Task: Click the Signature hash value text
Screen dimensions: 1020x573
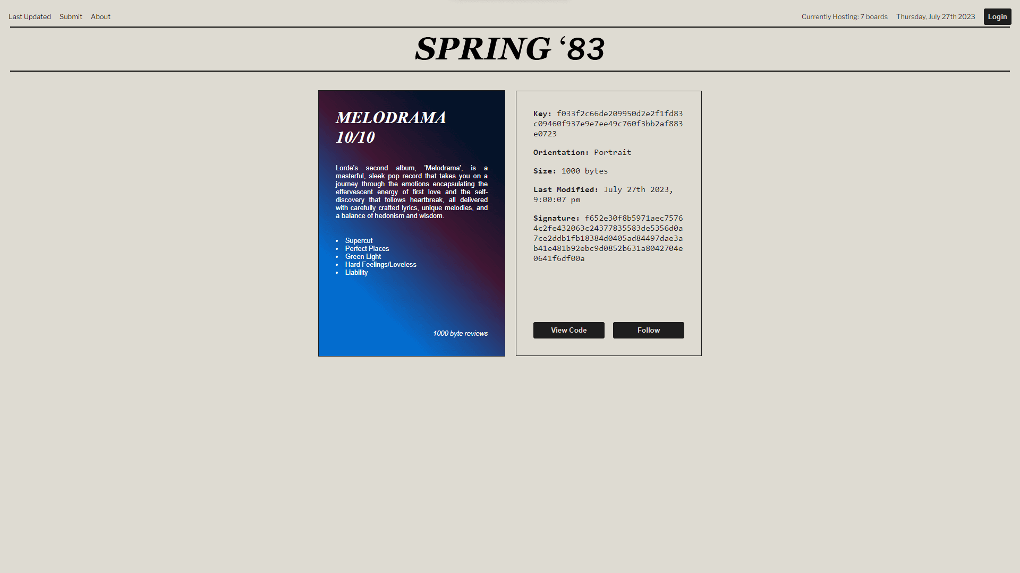Action: [x=609, y=238]
